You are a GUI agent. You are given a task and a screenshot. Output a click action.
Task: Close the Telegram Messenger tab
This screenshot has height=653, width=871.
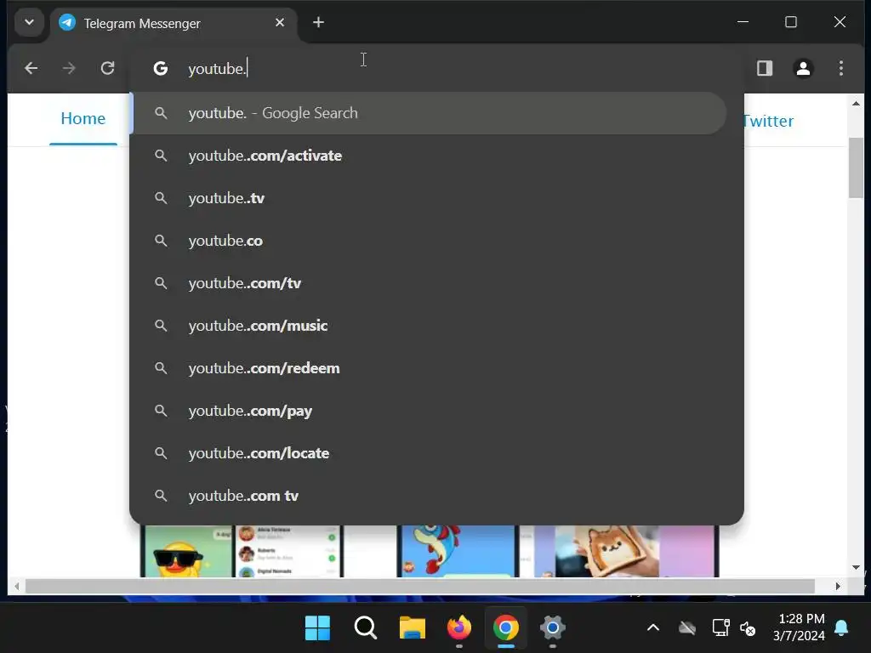click(x=280, y=23)
